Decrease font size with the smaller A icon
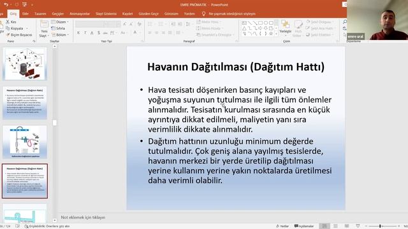The image size is (408, 229). (x=131, y=24)
